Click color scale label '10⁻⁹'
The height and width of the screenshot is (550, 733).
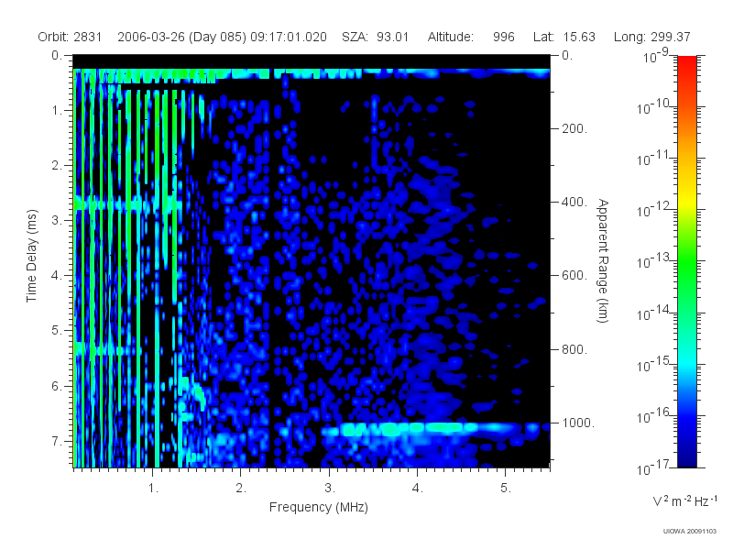pos(656,55)
